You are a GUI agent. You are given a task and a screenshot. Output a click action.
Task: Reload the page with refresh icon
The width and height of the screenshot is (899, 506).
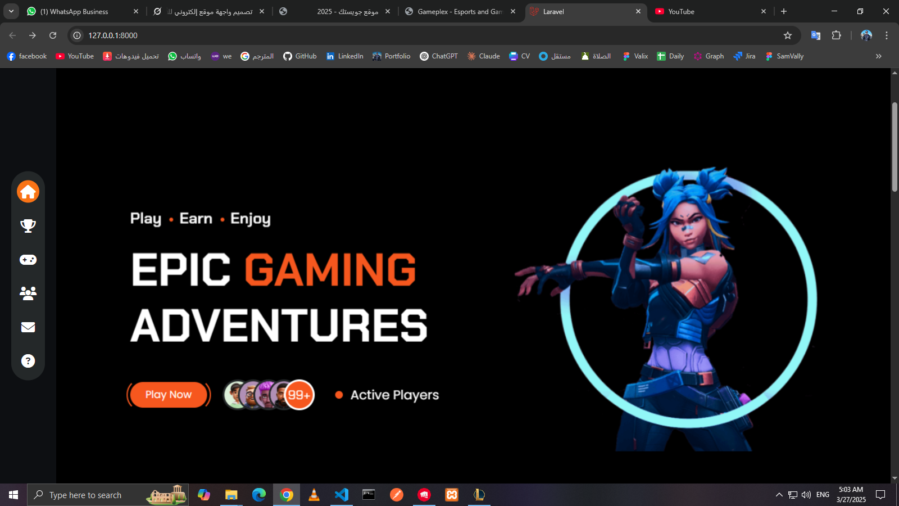[53, 35]
